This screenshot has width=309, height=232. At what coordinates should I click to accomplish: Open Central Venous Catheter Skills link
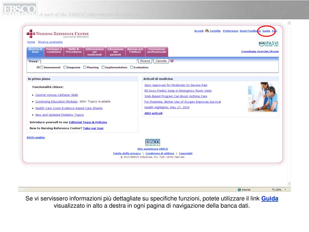56,95
